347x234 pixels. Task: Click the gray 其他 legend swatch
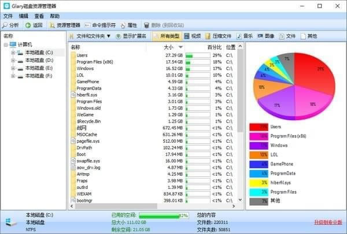pos(259,201)
